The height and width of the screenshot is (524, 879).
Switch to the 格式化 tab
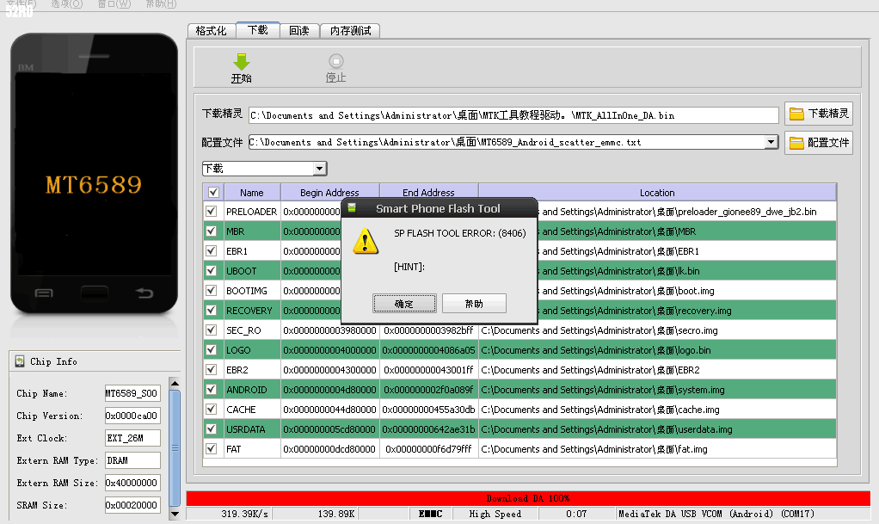[212, 31]
